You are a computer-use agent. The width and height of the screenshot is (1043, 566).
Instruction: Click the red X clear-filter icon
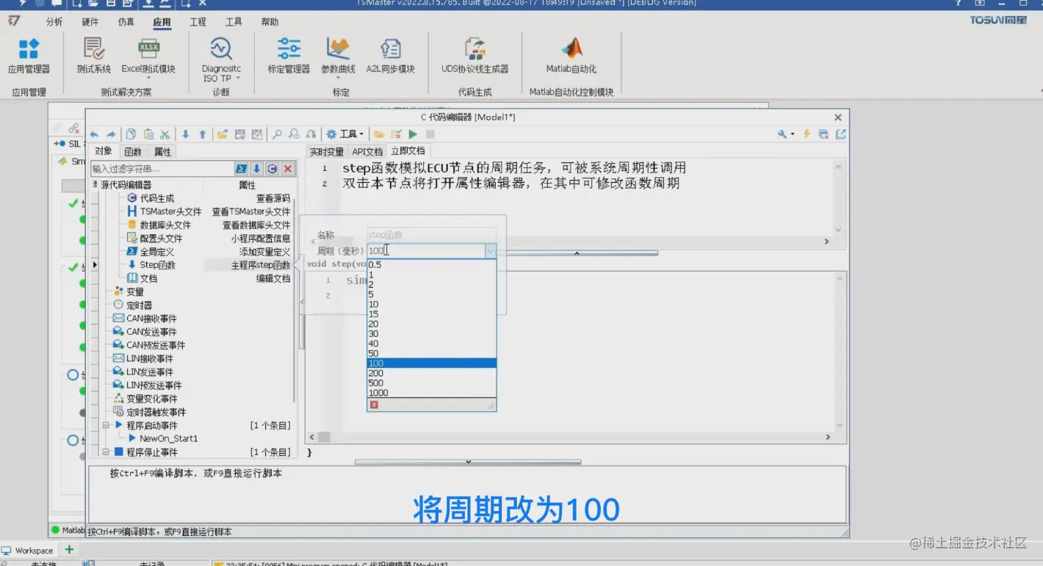coord(288,169)
